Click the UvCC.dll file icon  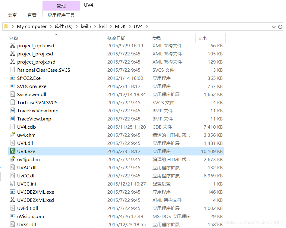(12, 176)
